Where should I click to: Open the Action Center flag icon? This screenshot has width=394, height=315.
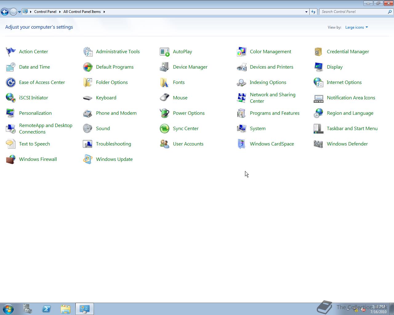click(11, 52)
